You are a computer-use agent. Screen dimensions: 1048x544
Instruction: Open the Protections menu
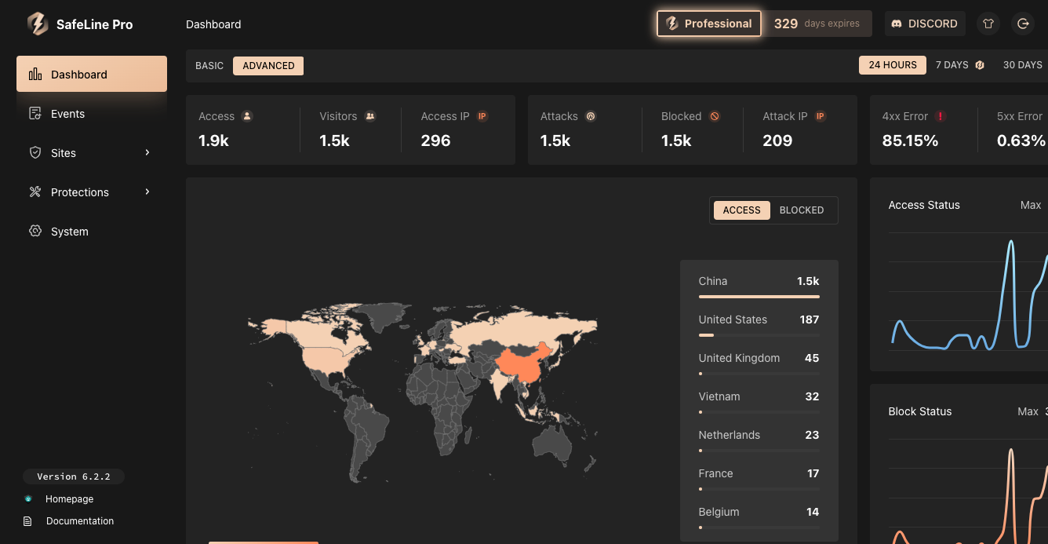coord(92,192)
